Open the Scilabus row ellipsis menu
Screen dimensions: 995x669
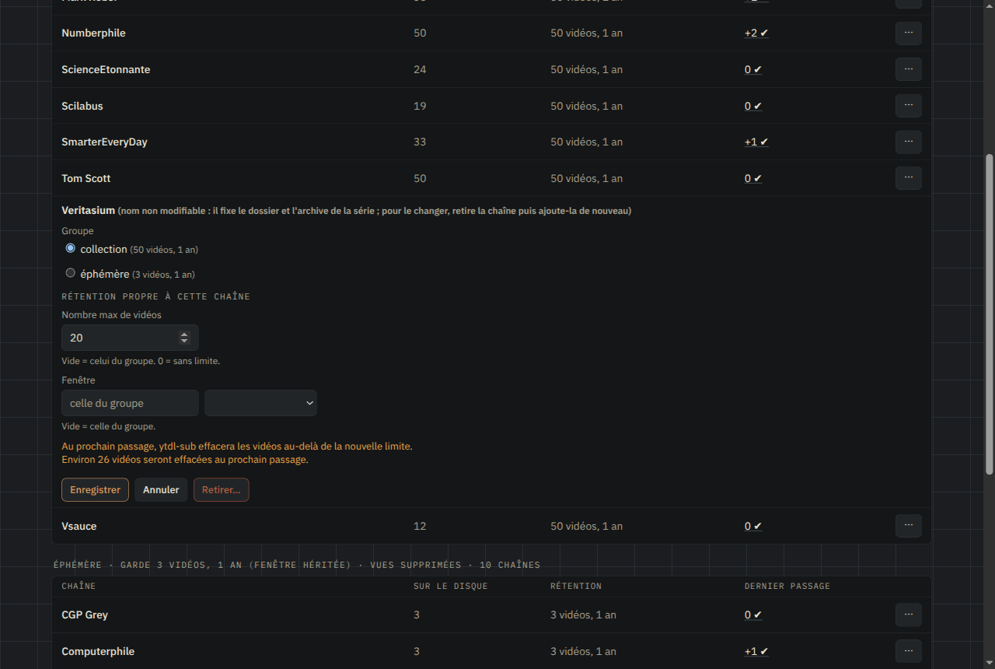908,106
